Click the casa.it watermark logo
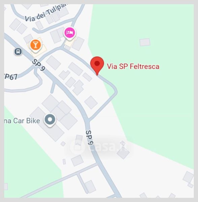The width and height of the screenshot is (198, 202). pos(99,147)
